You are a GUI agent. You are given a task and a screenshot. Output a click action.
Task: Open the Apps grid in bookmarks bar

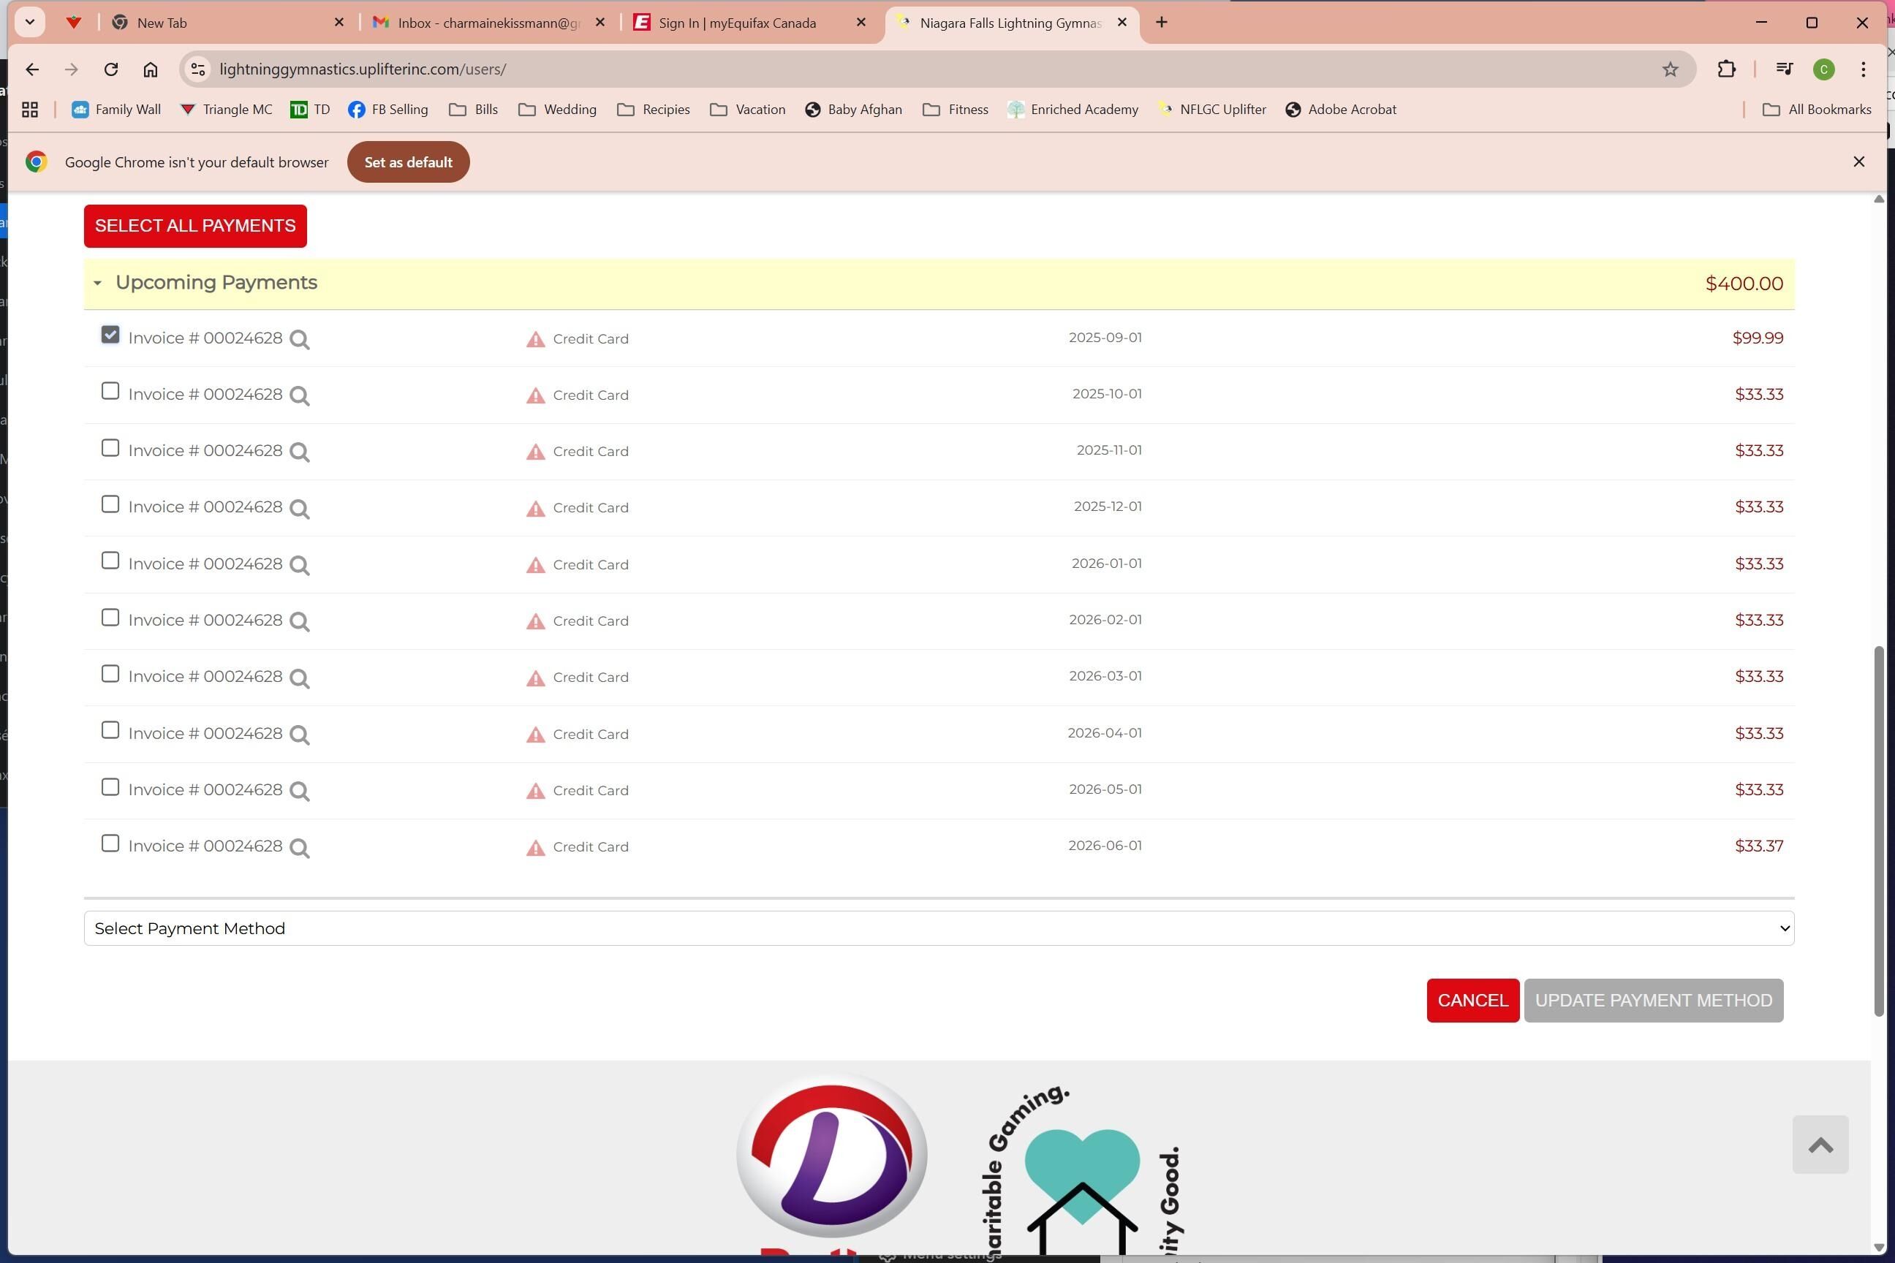[x=30, y=110]
